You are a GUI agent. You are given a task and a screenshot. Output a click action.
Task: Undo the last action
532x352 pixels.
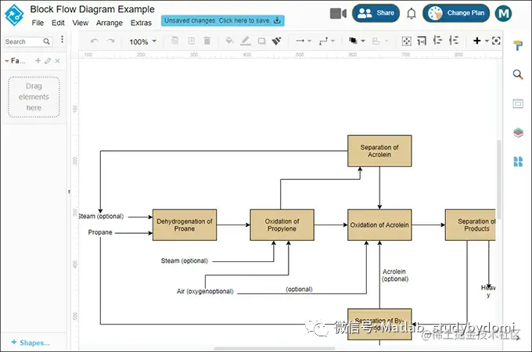(x=95, y=41)
